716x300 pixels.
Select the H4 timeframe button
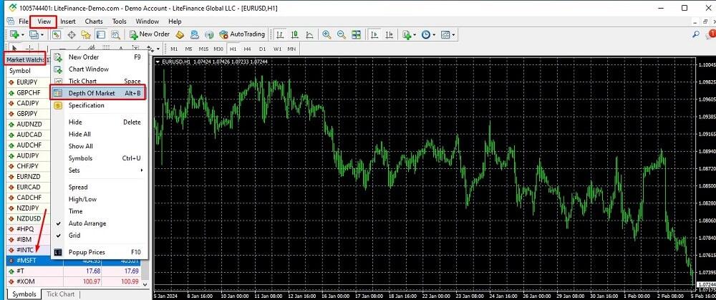247,49
